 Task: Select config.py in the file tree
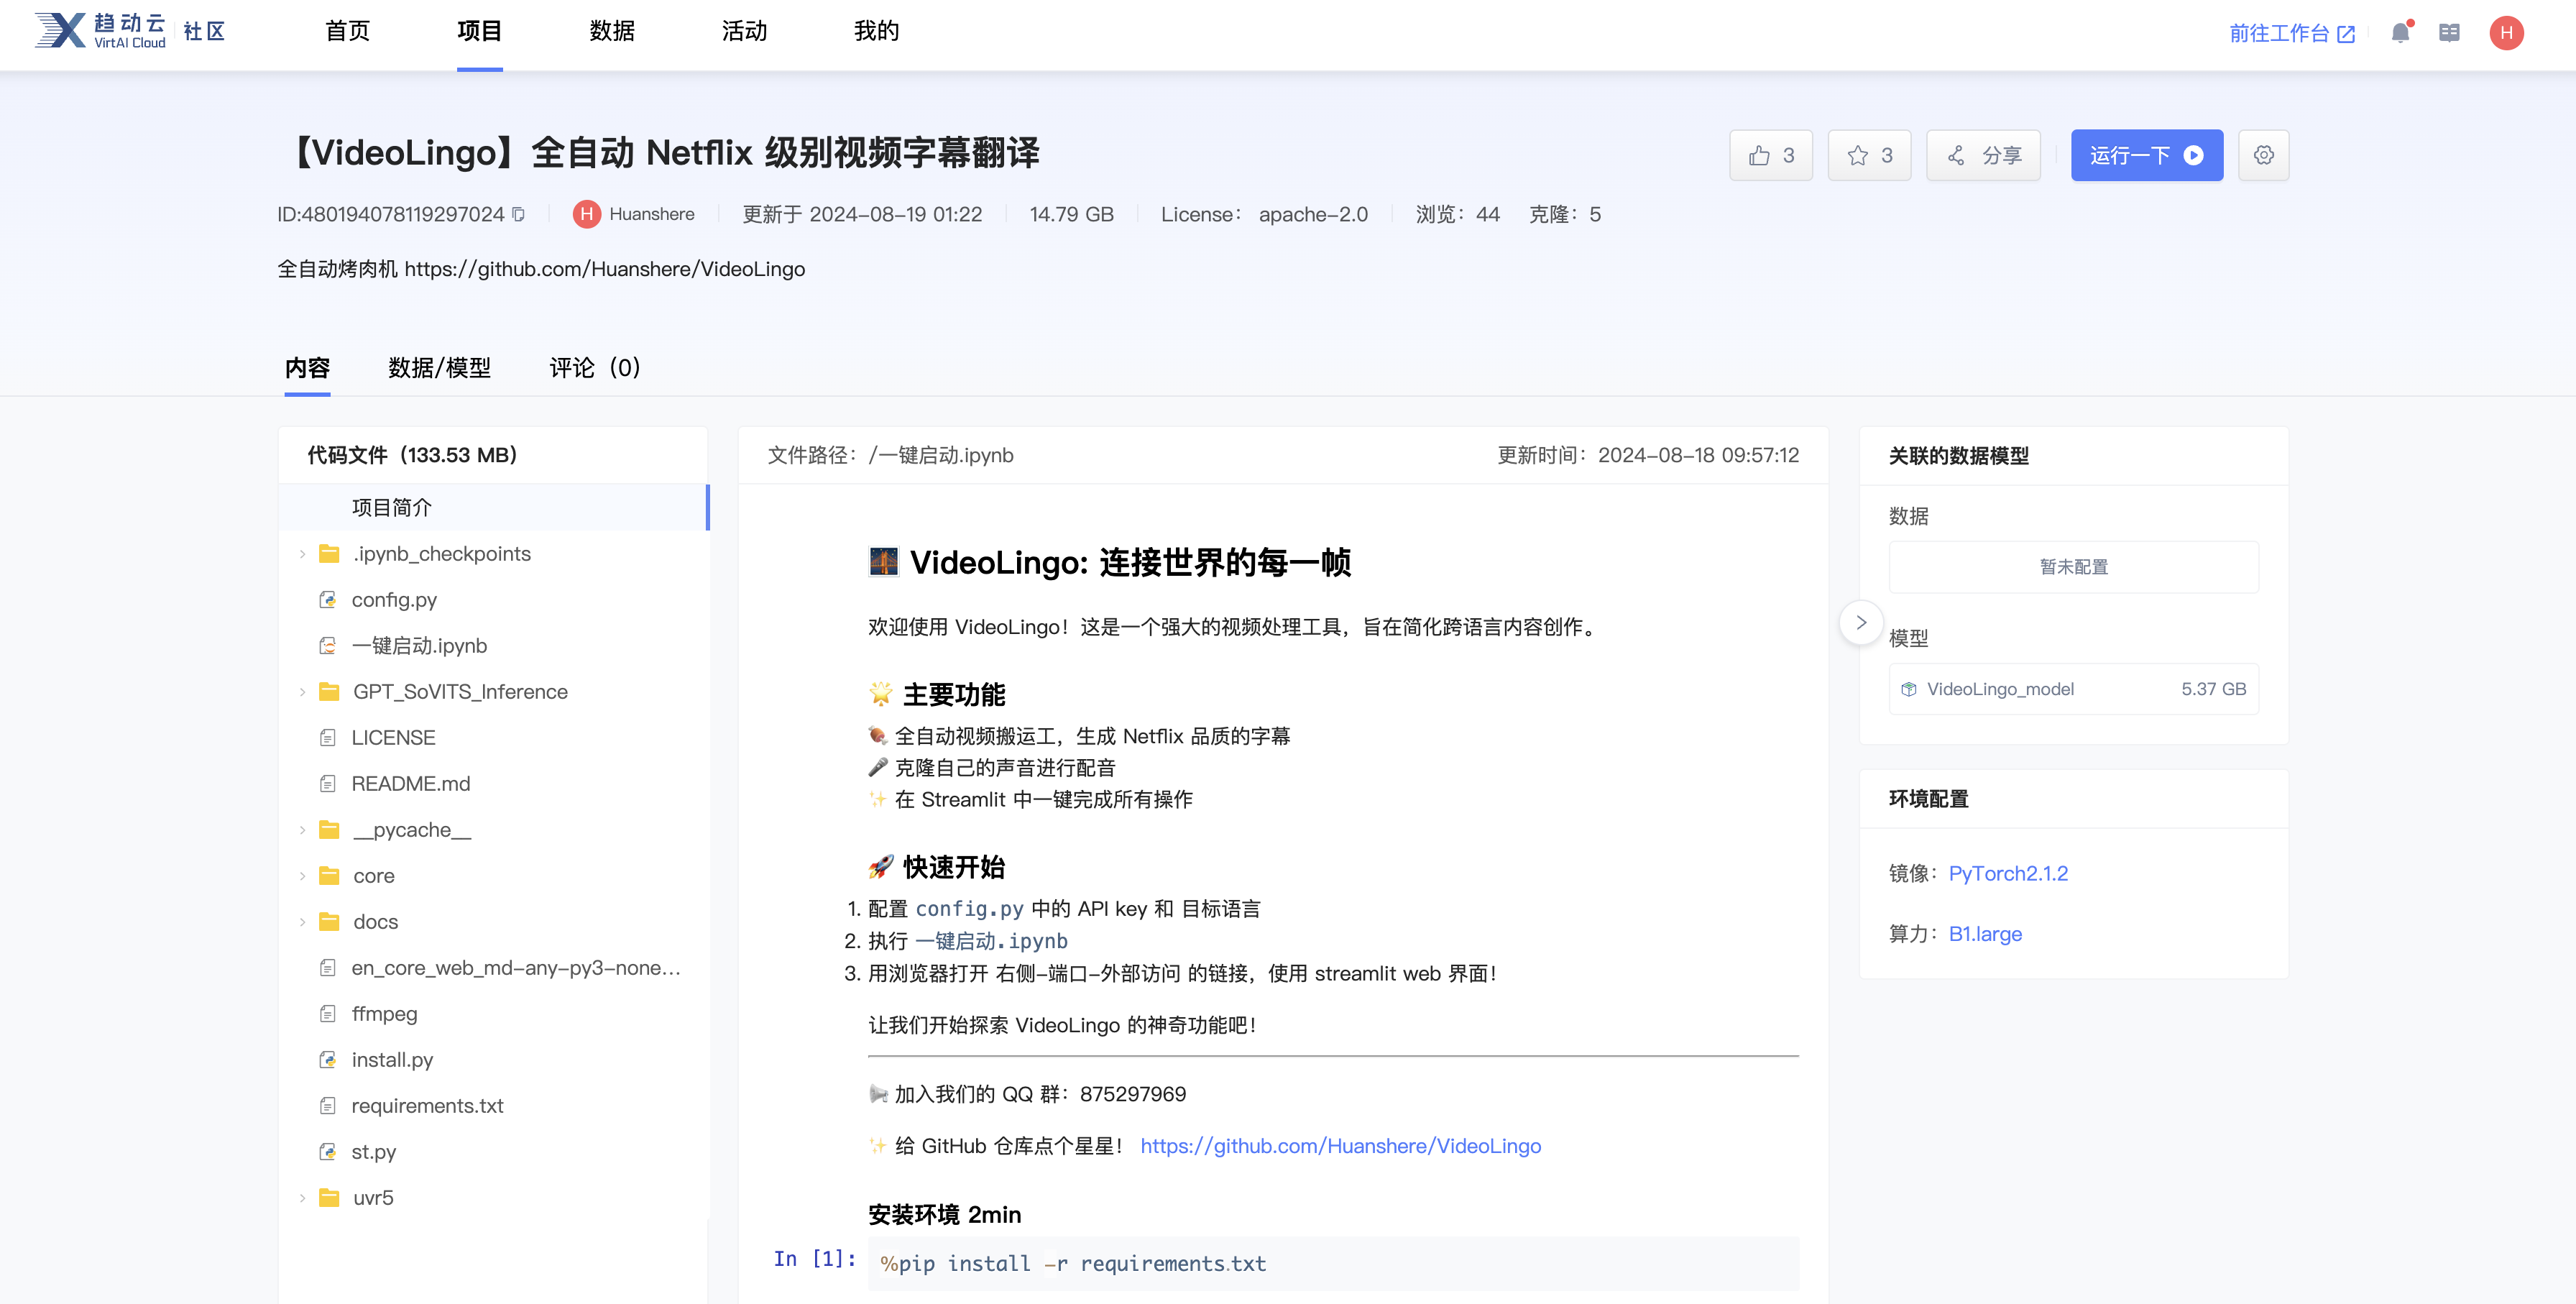[394, 600]
